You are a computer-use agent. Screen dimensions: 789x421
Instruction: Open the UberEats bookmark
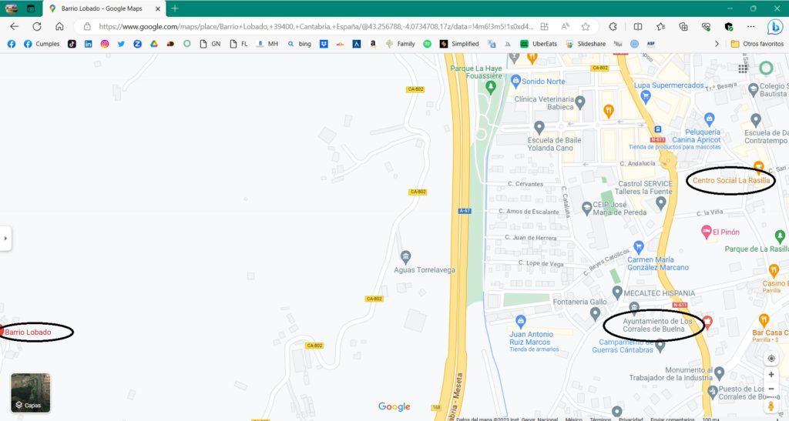click(x=539, y=44)
